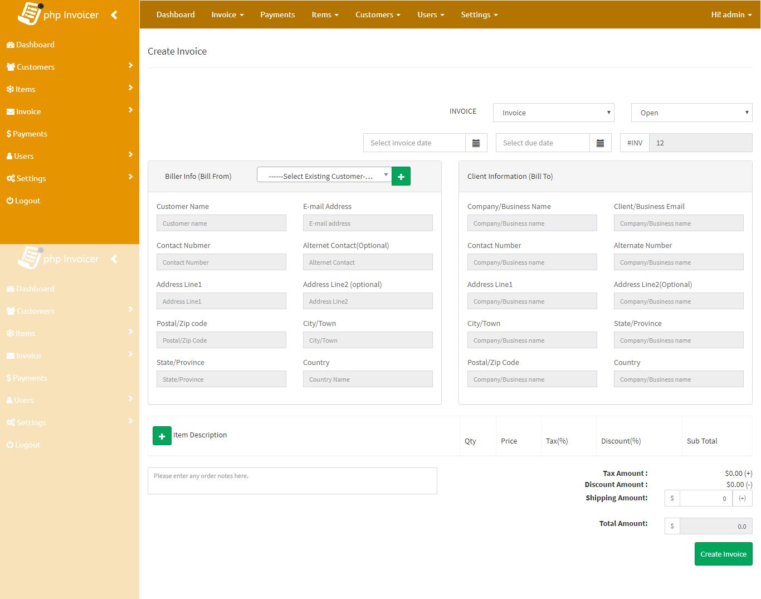The height and width of the screenshot is (599, 761).
Task: Open the Invoice type dropdown
Action: point(553,113)
